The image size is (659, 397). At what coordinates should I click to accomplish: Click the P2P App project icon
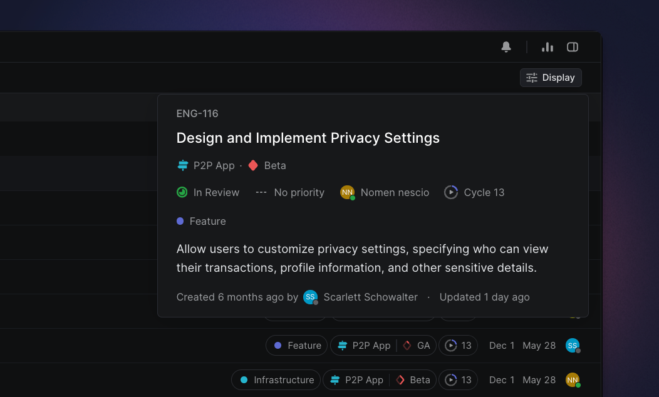pyautogui.click(x=182, y=165)
